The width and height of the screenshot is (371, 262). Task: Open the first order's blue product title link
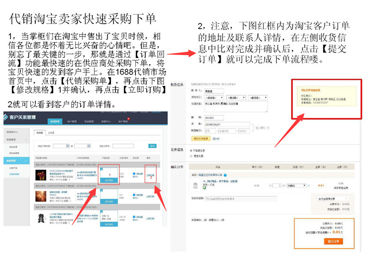[61, 172]
